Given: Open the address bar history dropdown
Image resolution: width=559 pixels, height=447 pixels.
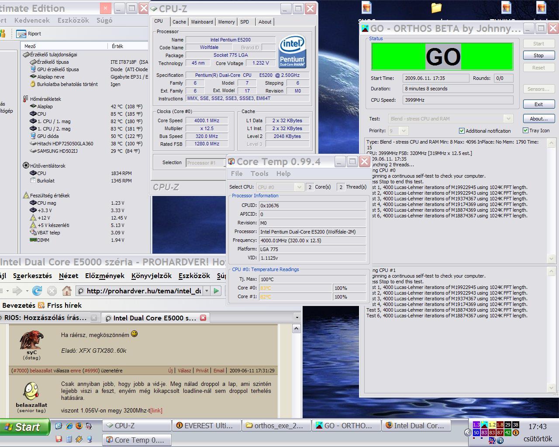Looking at the screenshot, I should tap(207, 291).
